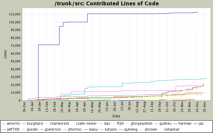Select the 'guilkey' legend label
Screen dimensions: 213x133
coord(165,124)
